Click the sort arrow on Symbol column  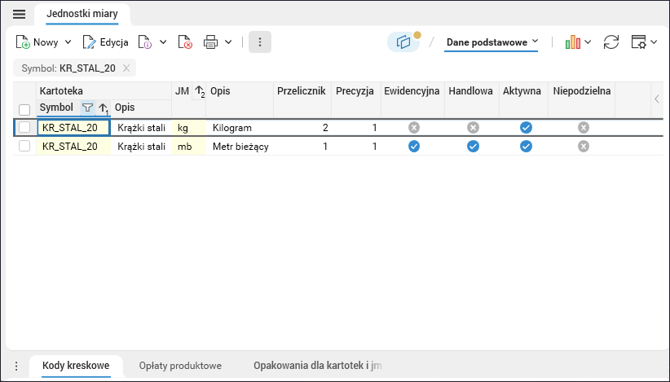(104, 108)
